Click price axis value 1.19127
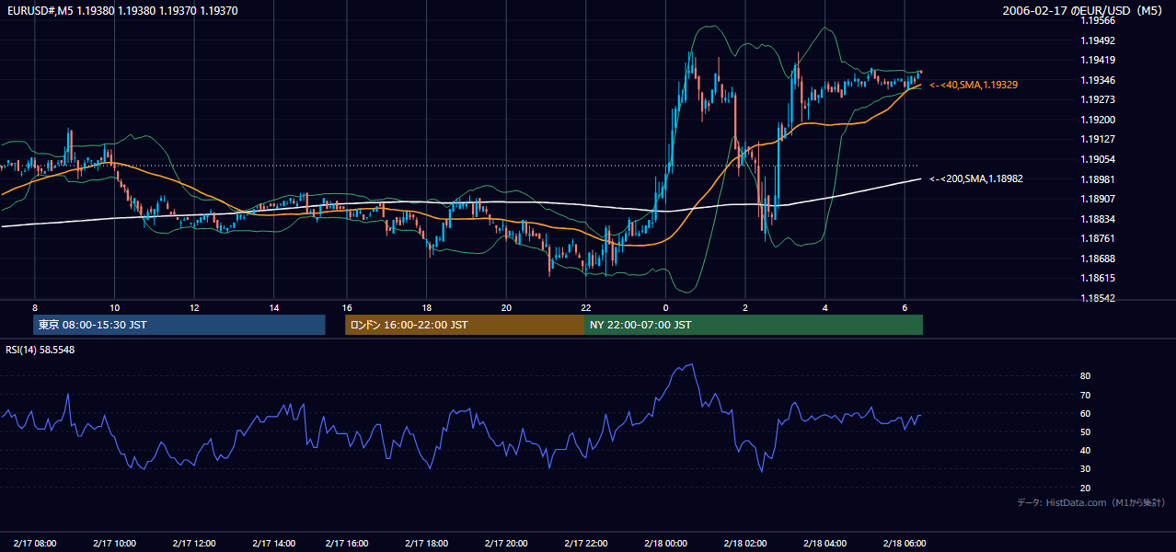 pyautogui.click(x=1097, y=140)
